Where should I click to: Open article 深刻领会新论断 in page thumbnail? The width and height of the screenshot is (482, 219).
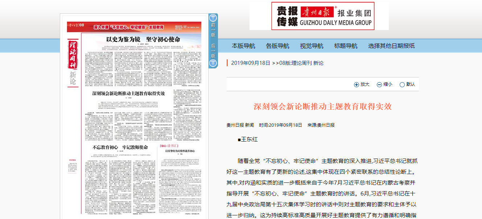[128, 93]
